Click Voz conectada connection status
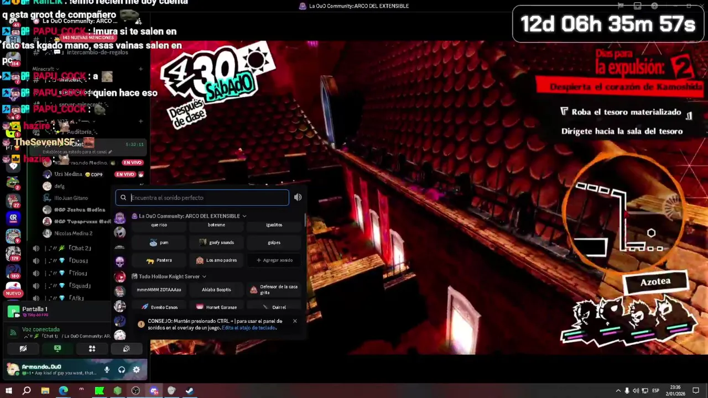This screenshot has height=398, width=708. (41, 329)
